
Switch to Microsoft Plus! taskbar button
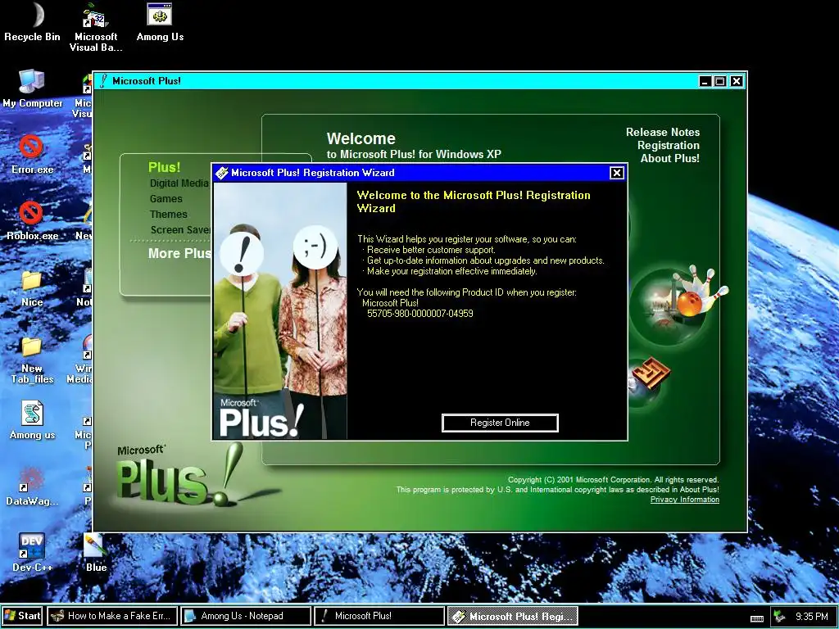click(x=379, y=616)
